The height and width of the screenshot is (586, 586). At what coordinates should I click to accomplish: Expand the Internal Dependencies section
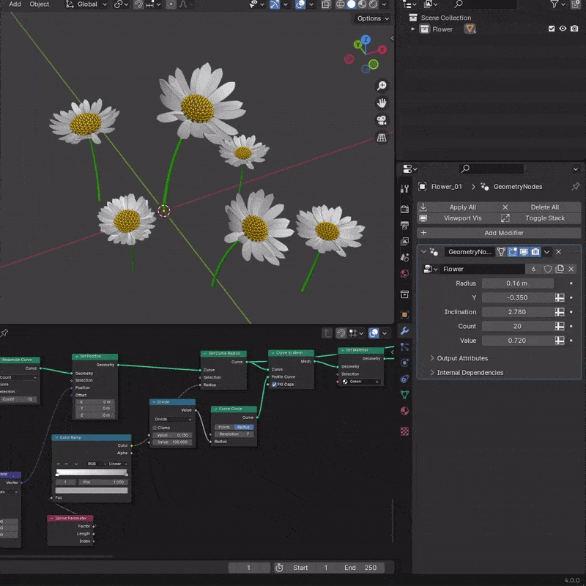[470, 373]
